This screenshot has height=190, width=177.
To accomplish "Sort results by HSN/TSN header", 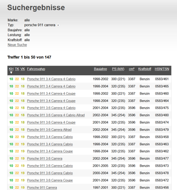I will click(x=162, y=69).
